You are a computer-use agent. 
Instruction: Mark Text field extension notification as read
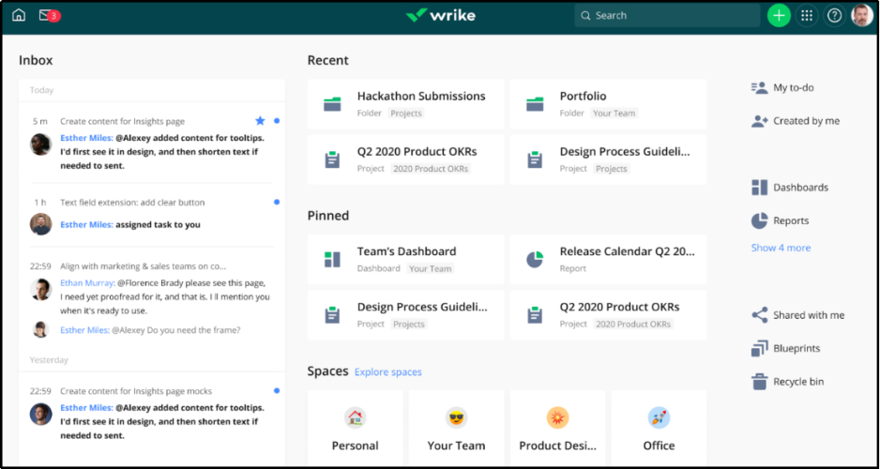coord(277,202)
